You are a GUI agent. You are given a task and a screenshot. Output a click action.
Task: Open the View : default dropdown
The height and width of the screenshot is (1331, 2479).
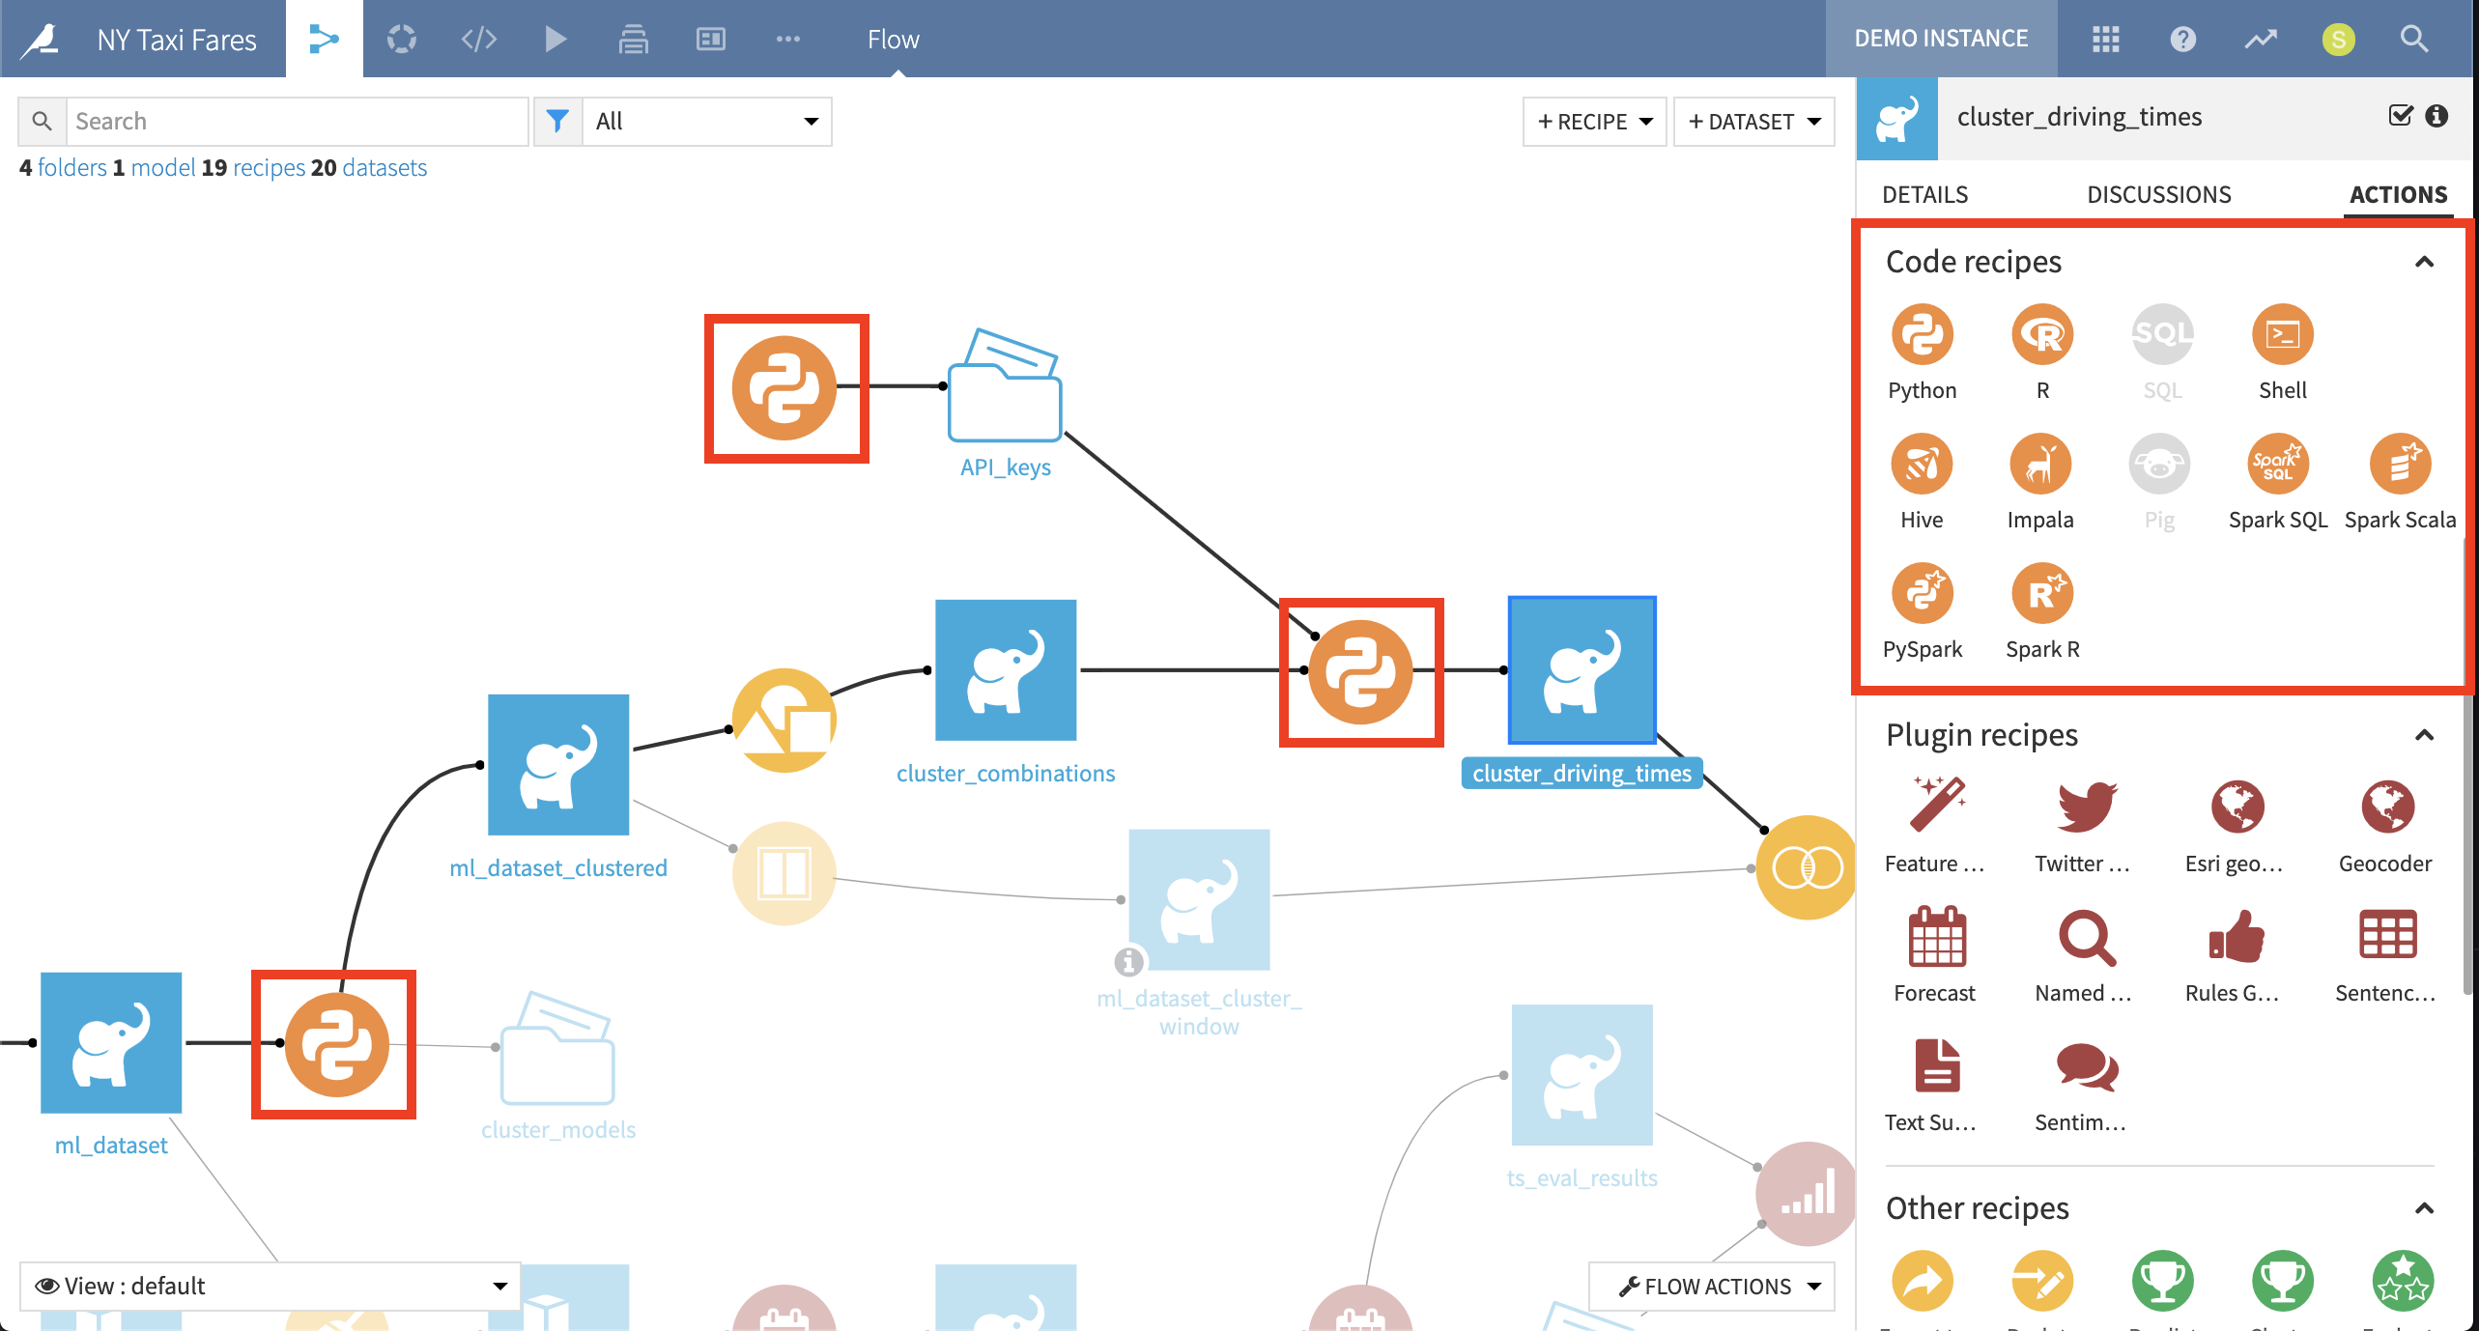click(271, 1286)
